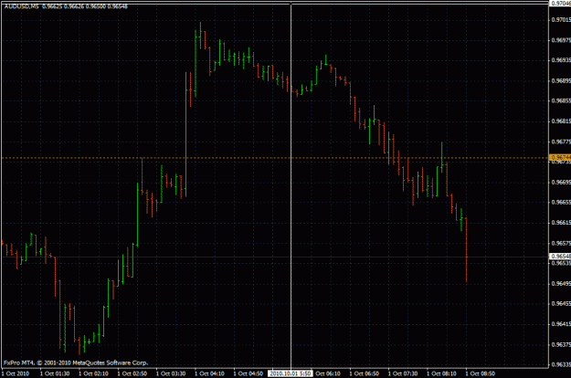Click the 0.96455 price axis label

(561, 304)
